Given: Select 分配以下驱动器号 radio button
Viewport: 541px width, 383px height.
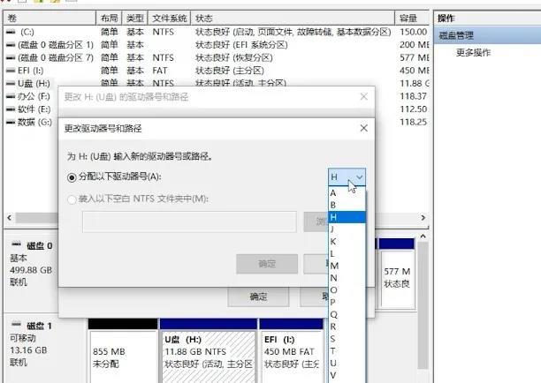Looking at the screenshot, I should (72, 176).
